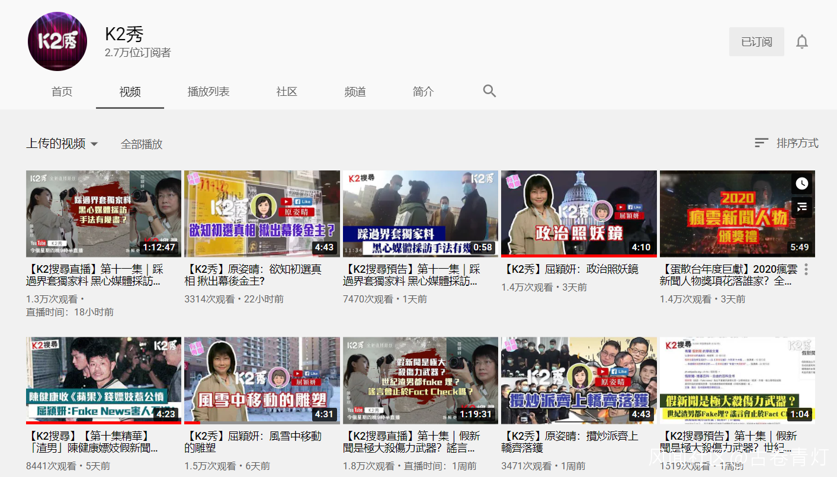Click the watch progress bar under 陳健康 thumbnail
837x477 pixels.
tap(104, 423)
